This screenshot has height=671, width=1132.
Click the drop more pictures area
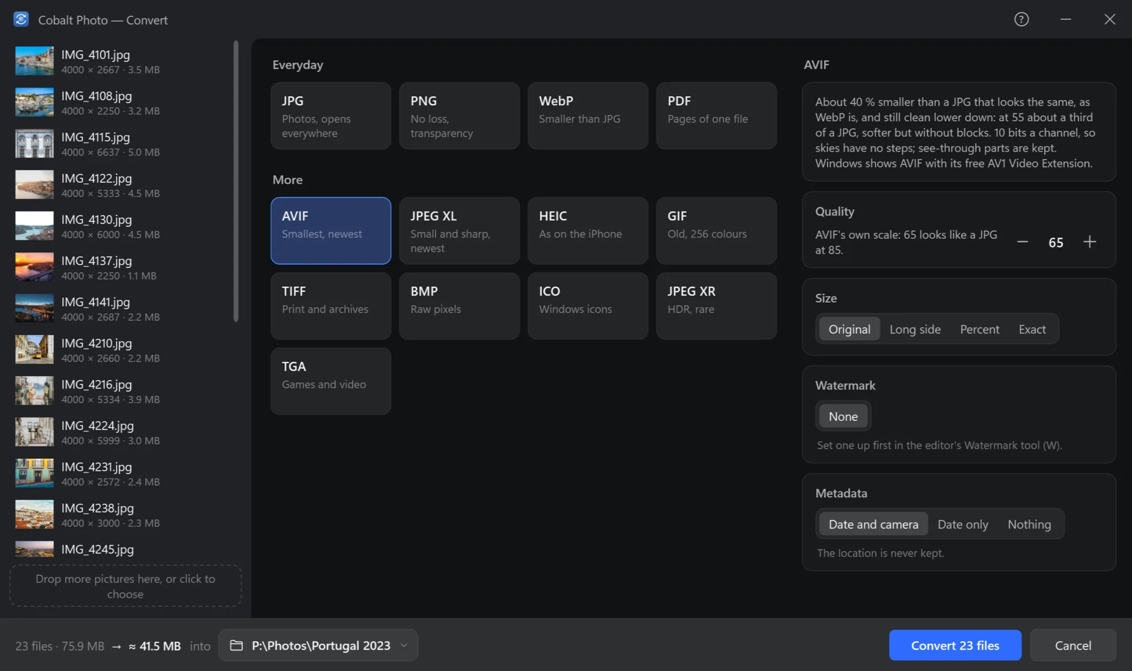click(x=126, y=586)
